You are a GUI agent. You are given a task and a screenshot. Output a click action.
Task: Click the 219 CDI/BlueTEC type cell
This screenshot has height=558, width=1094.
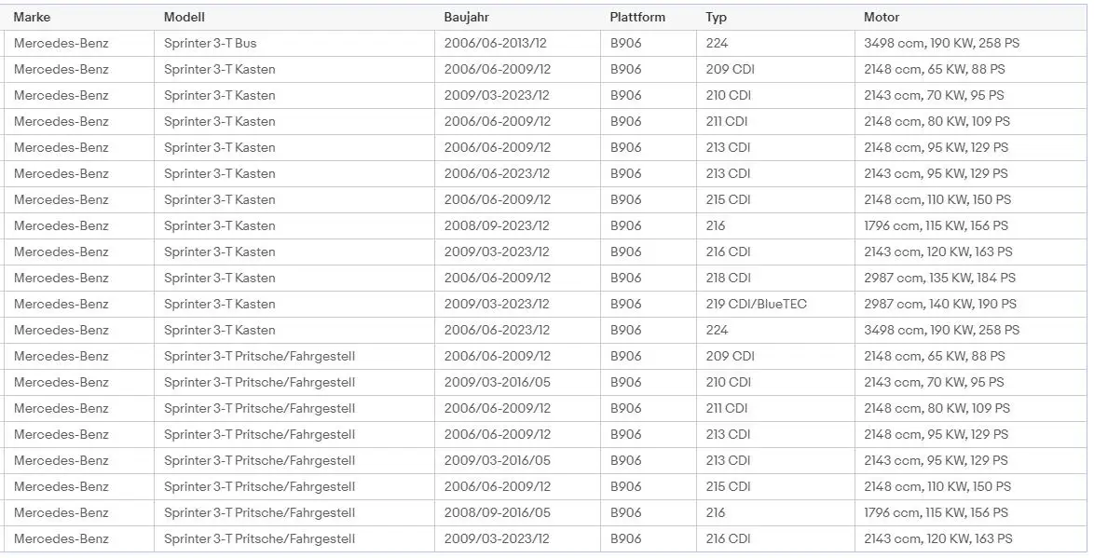tap(756, 304)
